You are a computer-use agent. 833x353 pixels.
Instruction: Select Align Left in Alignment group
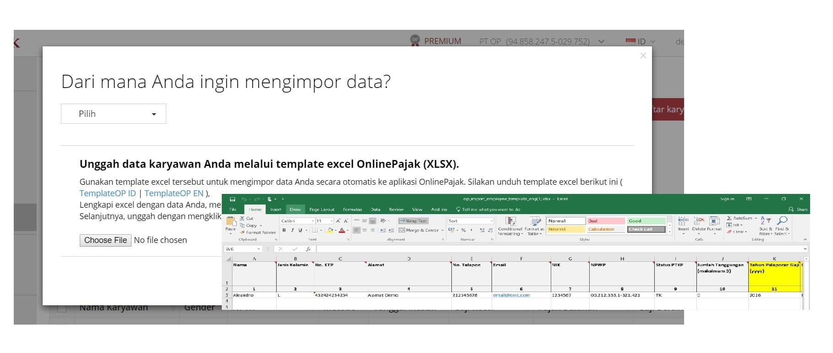coord(356,230)
